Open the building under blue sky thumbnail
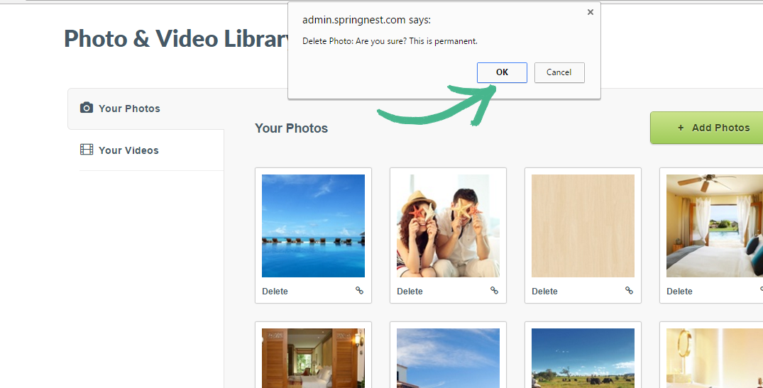763x388 pixels. point(448,358)
